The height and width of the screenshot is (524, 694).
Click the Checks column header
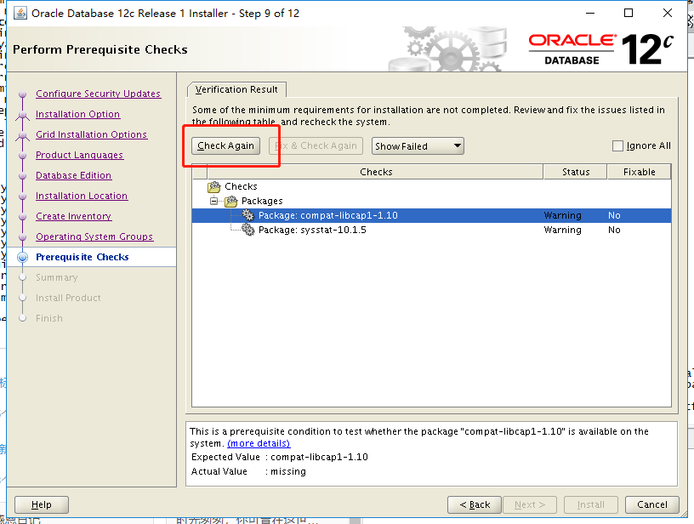(376, 172)
